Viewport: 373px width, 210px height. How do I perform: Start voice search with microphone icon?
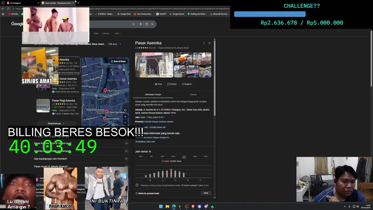[141, 24]
